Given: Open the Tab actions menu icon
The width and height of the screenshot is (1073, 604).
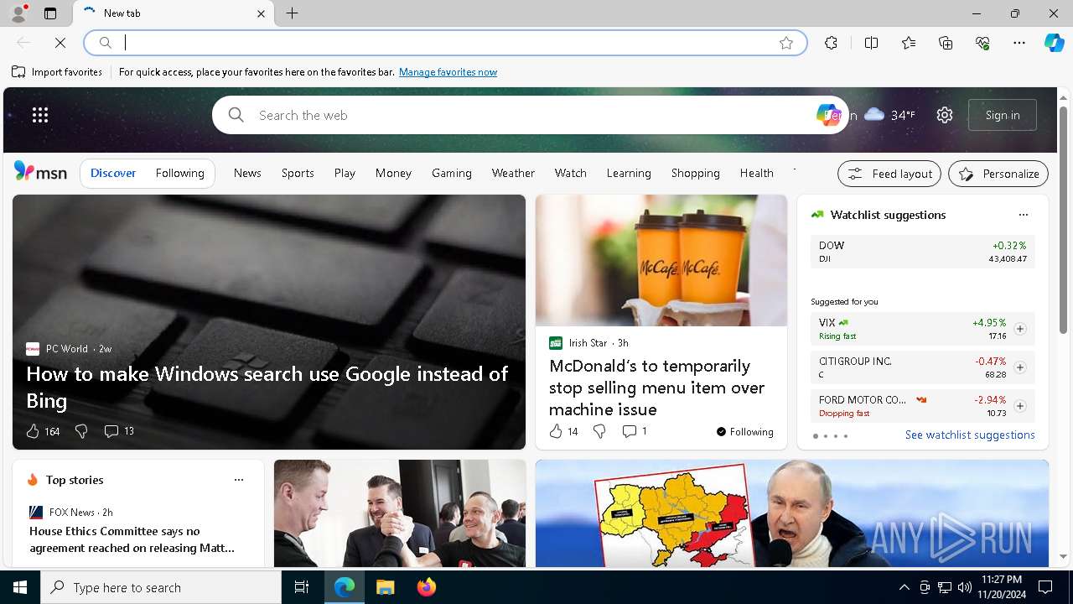Looking at the screenshot, I should pyautogui.click(x=50, y=13).
